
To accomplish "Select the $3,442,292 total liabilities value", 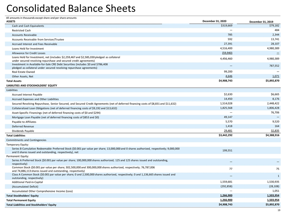I will click(x=226, y=135).
